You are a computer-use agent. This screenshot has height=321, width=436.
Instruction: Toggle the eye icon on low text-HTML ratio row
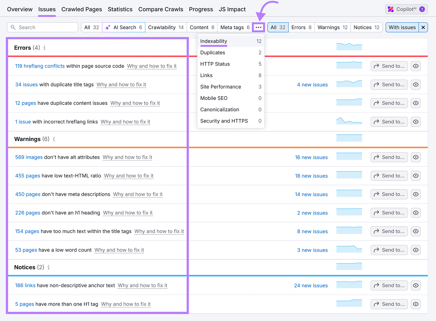(415, 176)
